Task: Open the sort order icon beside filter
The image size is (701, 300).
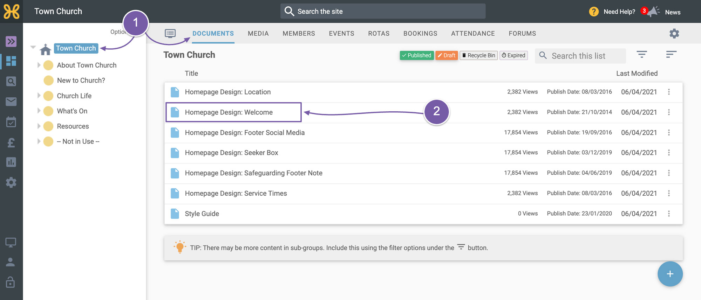Action: pos(671,54)
